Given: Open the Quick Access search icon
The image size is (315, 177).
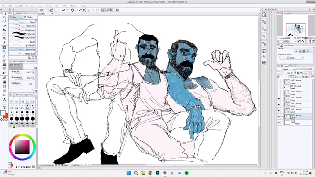Looking at the screenshot, I should coord(264,15).
